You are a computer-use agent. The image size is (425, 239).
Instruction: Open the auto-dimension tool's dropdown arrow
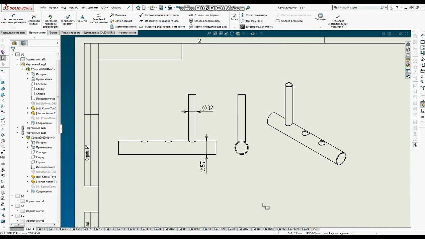pos(13,27)
